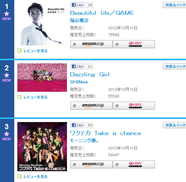
Task: Click the Facebook Like button for Beautiful life/GAME
Action: click(77, 5)
